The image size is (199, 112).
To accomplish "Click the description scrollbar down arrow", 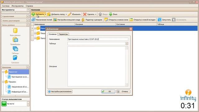I will tap(127, 85).
